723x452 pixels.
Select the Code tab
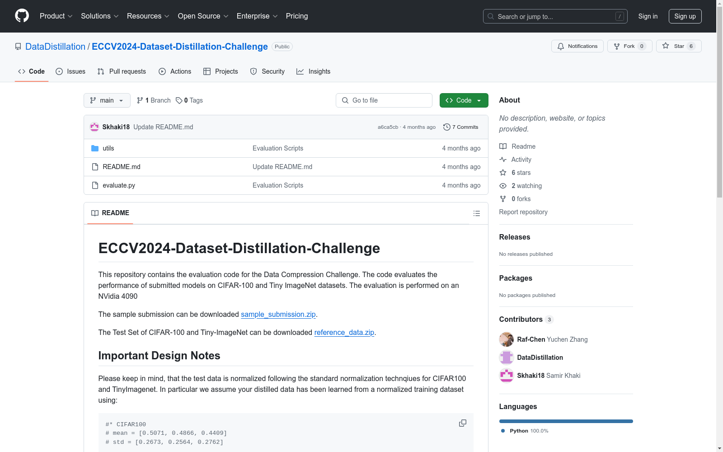click(x=32, y=71)
